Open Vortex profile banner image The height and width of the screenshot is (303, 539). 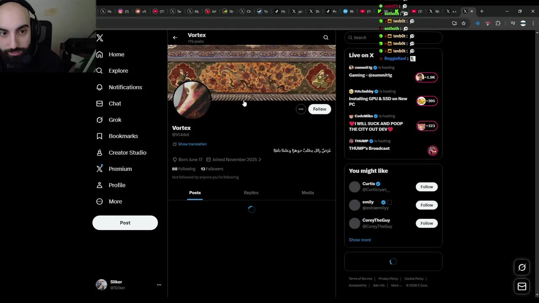pyautogui.click(x=252, y=72)
